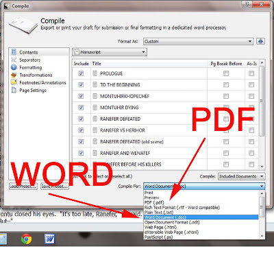Click the Load Preset button

pos(23,186)
